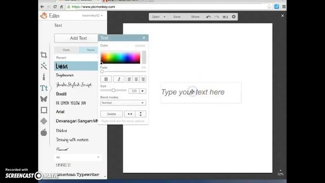Click the redo arrow in top toolbar
Viewport: 325px width, 183px height.
pos(217,17)
